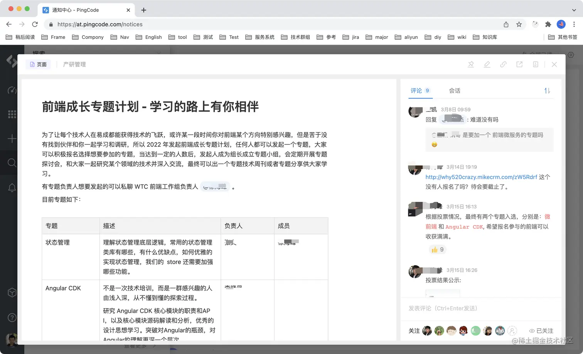583x354 pixels.
Task: Open the page outline icon in header
Action: pyautogui.click(x=536, y=64)
